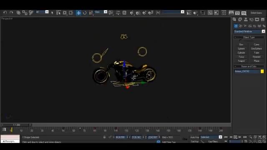The width and height of the screenshot is (267, 150).
Task: Toggle Window/Crossing selection mode
Action: (71, 13)
